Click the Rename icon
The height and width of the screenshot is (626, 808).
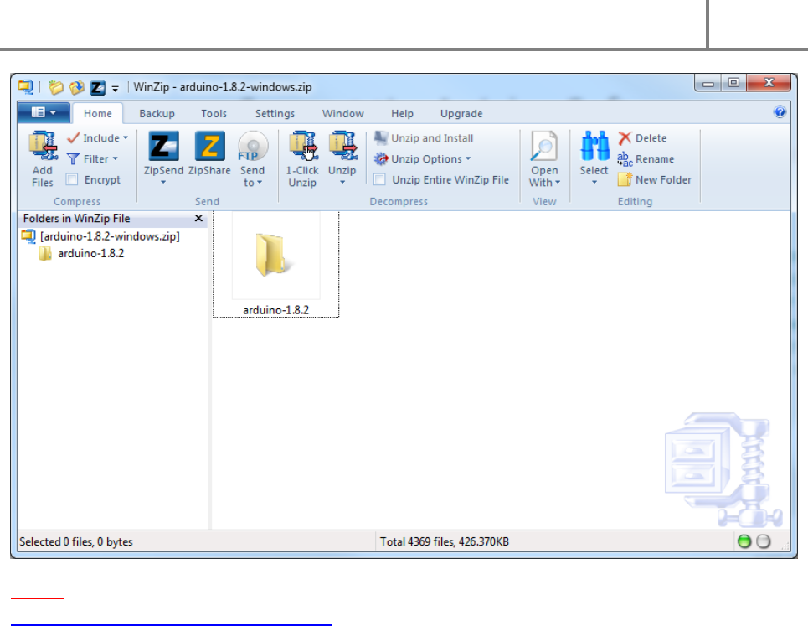coord(625,159)
